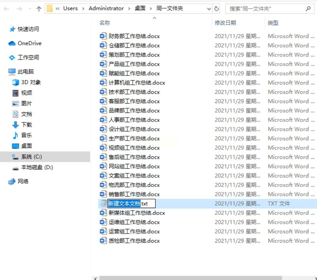
Task: Click the Forward navigation arrow
Action: 19,9
